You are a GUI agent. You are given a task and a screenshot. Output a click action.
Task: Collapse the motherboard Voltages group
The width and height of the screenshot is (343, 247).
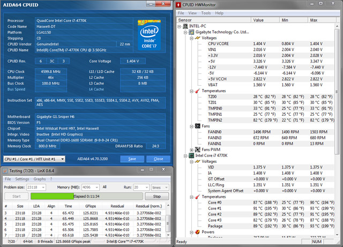(x=191, y=38)
